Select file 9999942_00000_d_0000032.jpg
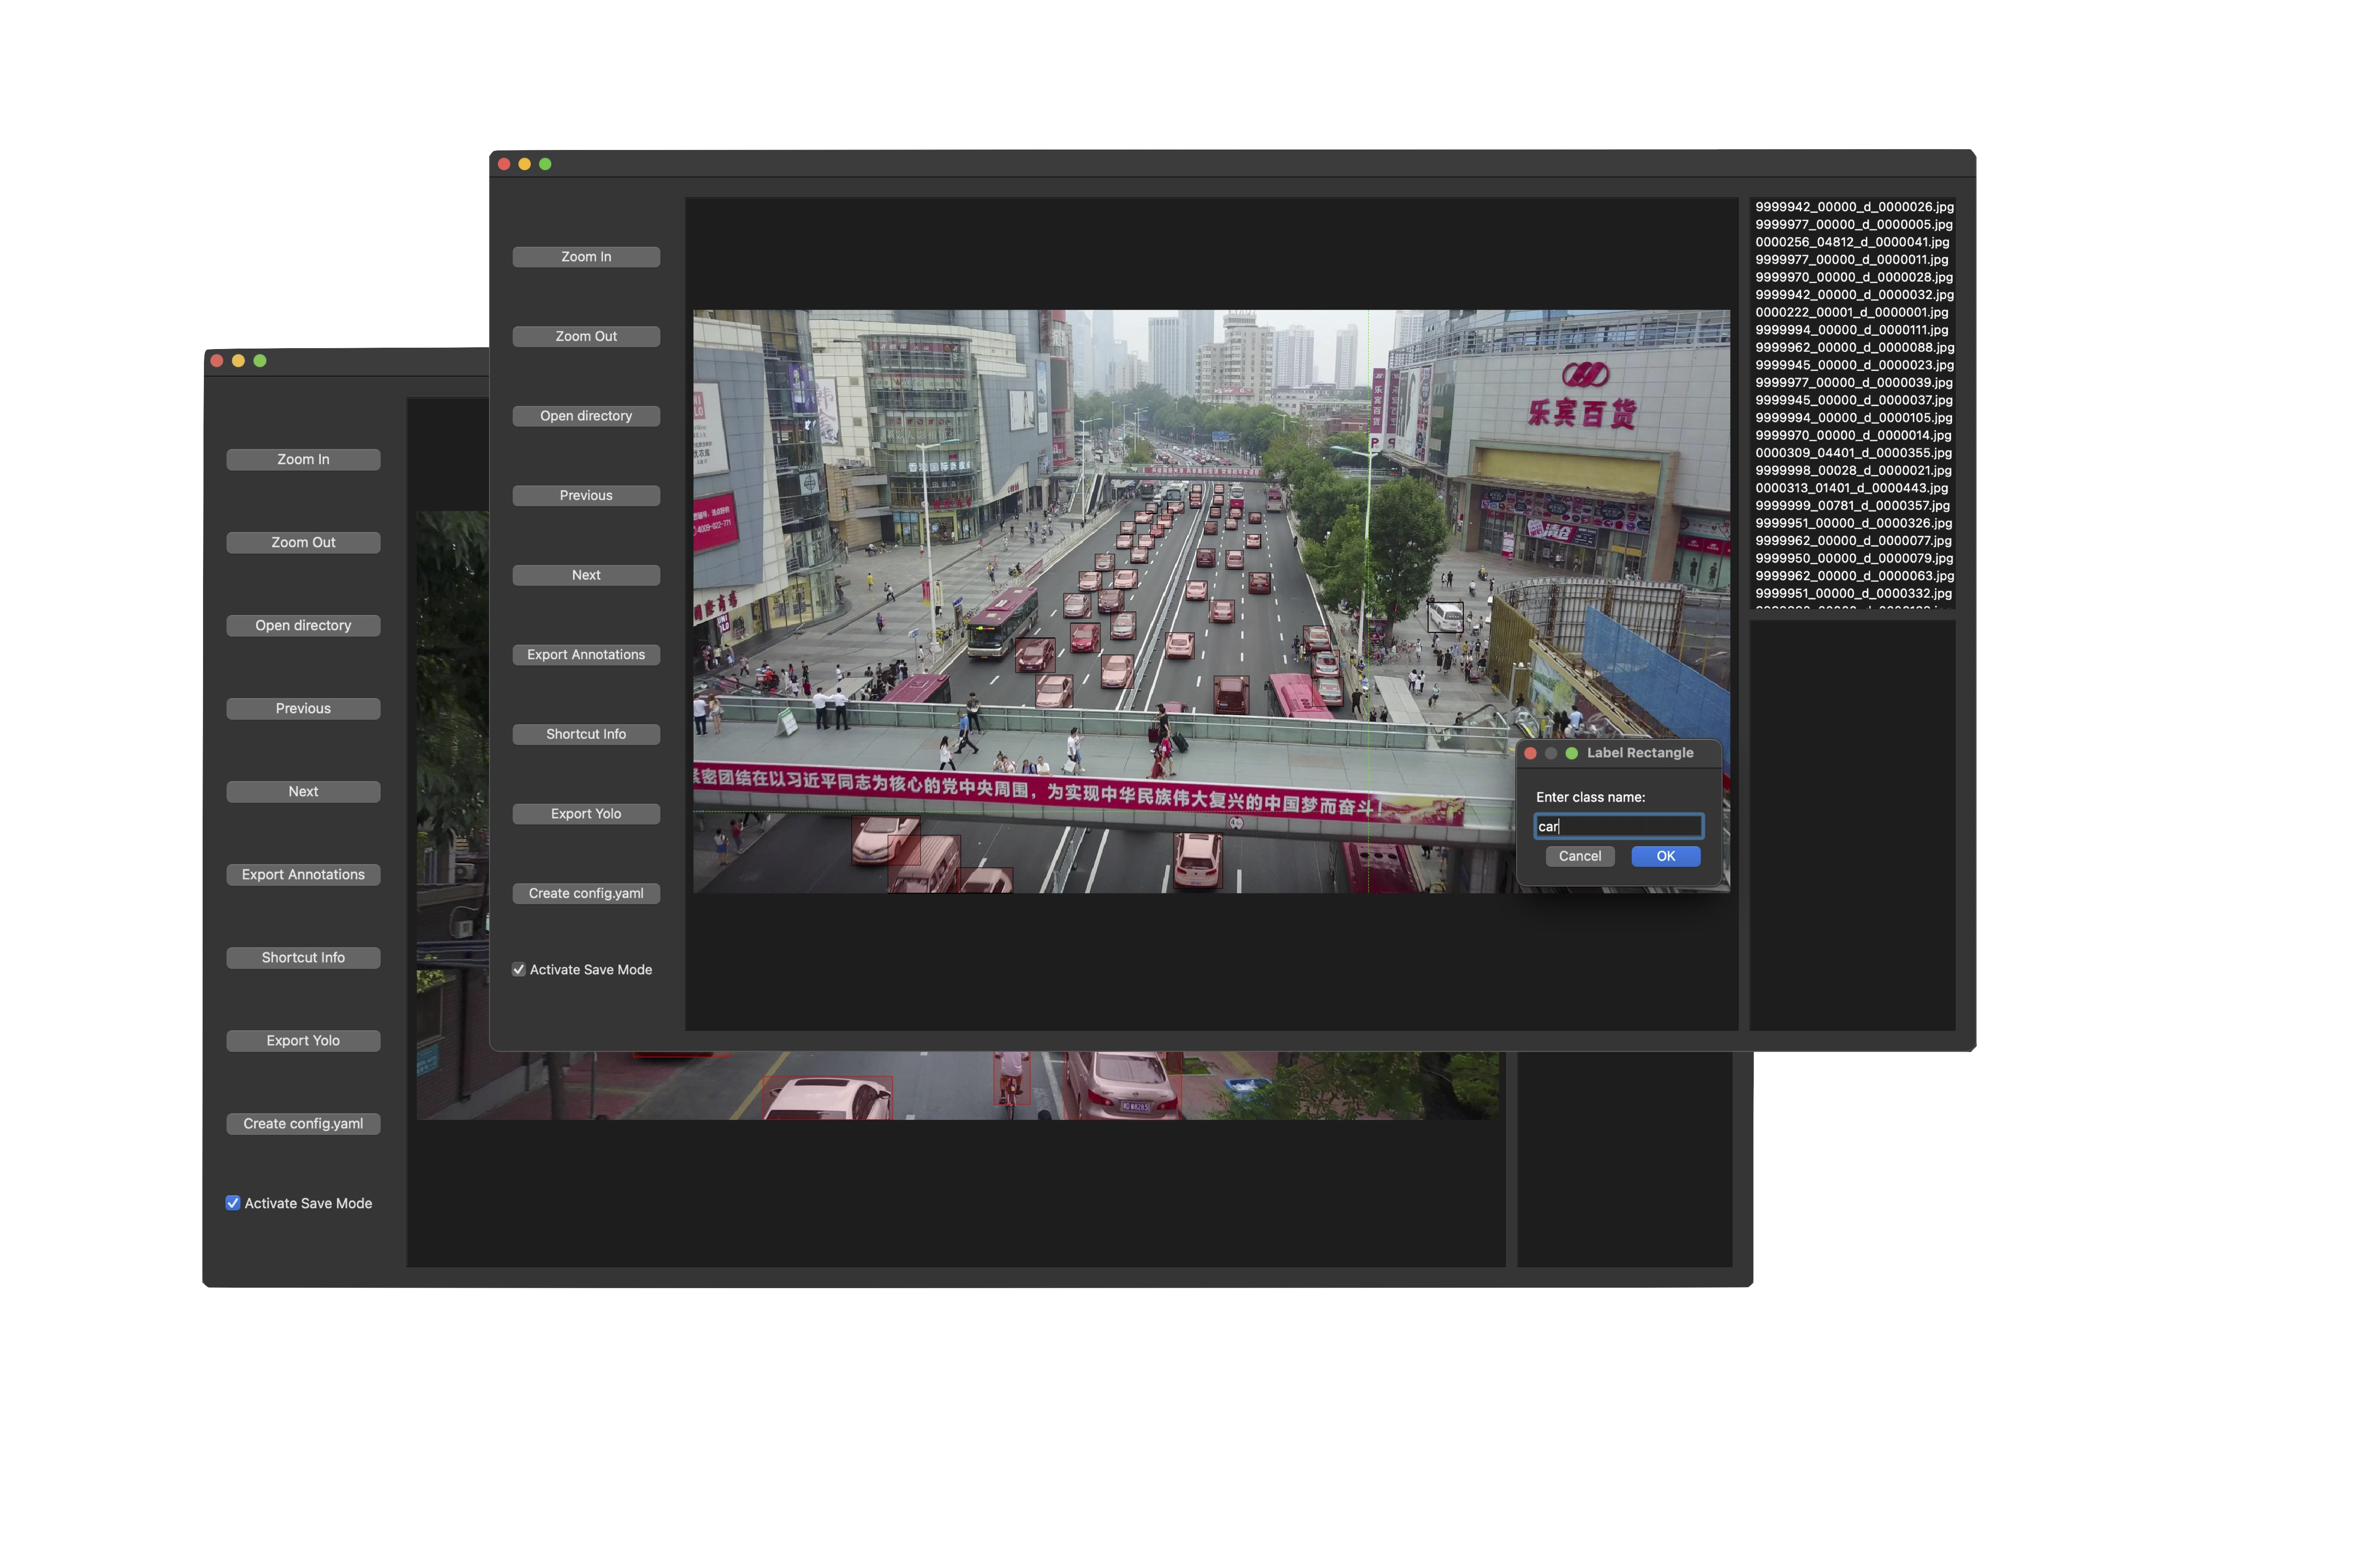2380x1547 pixels. click(x=1853, y=295)
